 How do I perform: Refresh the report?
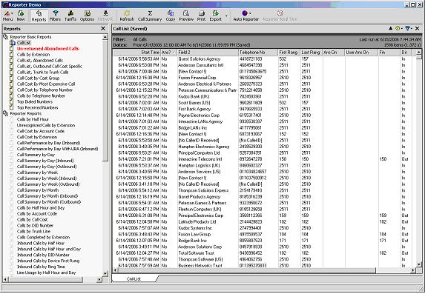[x=127, y=16]
